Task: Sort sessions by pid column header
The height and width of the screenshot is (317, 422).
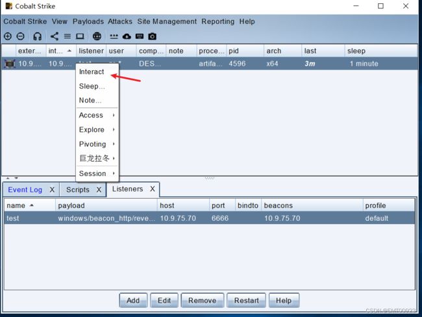Action: coord(245,51)
